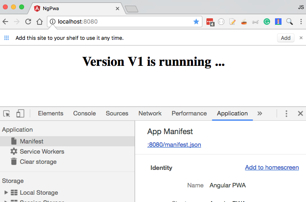This screenshot has height=202, width=306.
Task: Click the Application section header in sidebar
Action: click(x=18, y=130)
